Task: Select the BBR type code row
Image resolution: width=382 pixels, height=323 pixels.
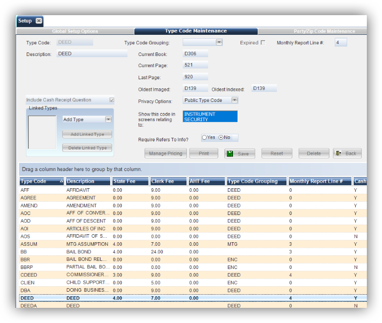Action: point(25,259)
